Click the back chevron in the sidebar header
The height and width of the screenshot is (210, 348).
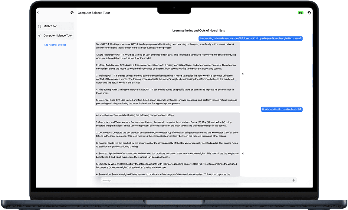click(x=38, y=13)
